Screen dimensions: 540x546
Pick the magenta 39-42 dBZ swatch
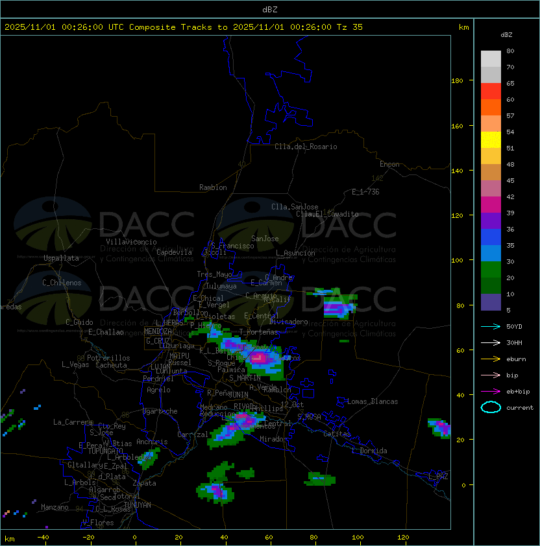[x=491, y=205]
